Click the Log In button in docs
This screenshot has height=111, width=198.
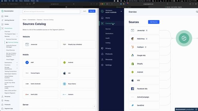point(84,11)
